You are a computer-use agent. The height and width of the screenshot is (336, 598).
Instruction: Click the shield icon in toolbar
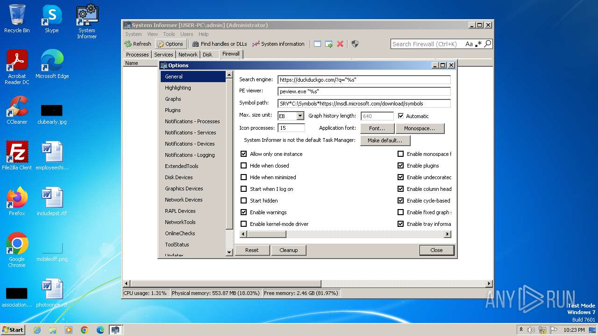coord(355,44)
